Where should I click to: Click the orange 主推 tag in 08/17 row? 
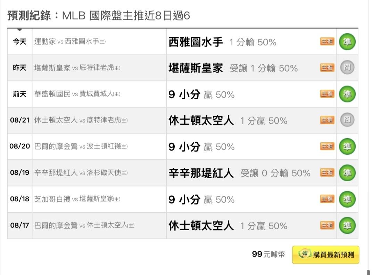click(327, 225)
